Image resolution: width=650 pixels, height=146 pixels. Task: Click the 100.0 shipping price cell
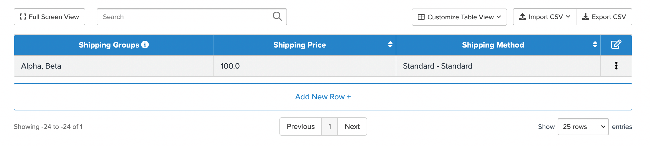click(230, 66)
